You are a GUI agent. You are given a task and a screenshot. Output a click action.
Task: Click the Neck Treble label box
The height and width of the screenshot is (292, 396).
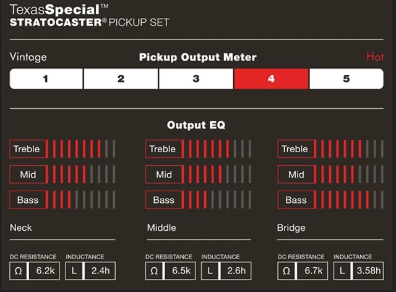pyautogui.click(x=28, y=149)
